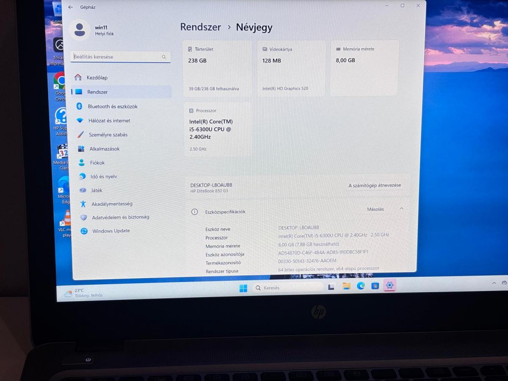The image size is (508, 381).
Task: Select the Eszköz azonosítója value text
Action: [x=323, y=252]
